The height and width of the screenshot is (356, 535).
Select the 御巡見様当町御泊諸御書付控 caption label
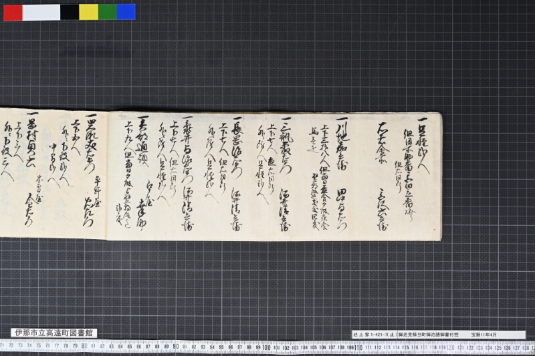tap(427, 335)
